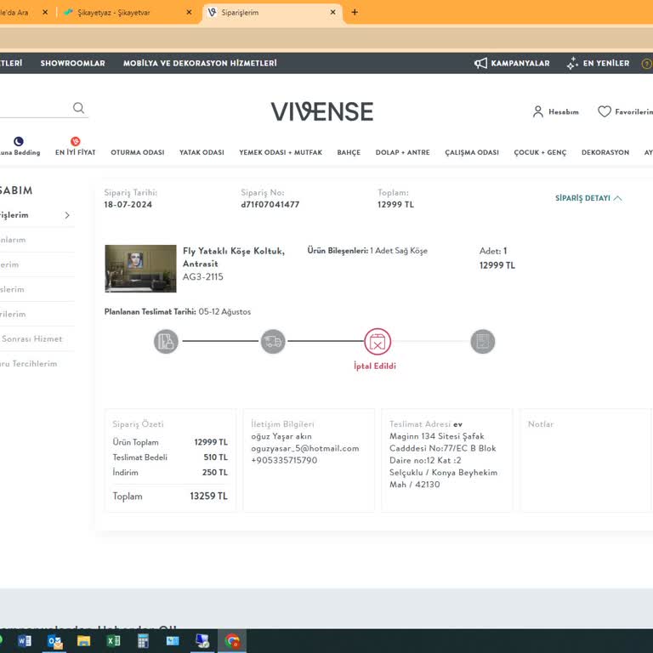Open the Yemek Odası + Mutfak category
Image resolution: width=653 pixels, height=653 pixels.
281,152
